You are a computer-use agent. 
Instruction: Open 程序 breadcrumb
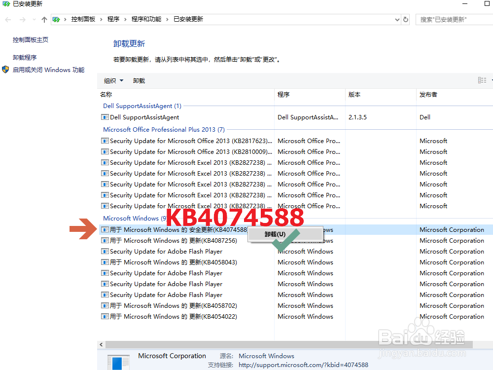113,19
